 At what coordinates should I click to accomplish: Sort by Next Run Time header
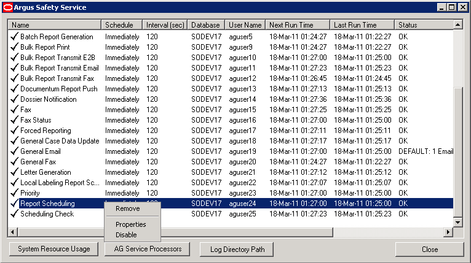click(x=298, y=25)
